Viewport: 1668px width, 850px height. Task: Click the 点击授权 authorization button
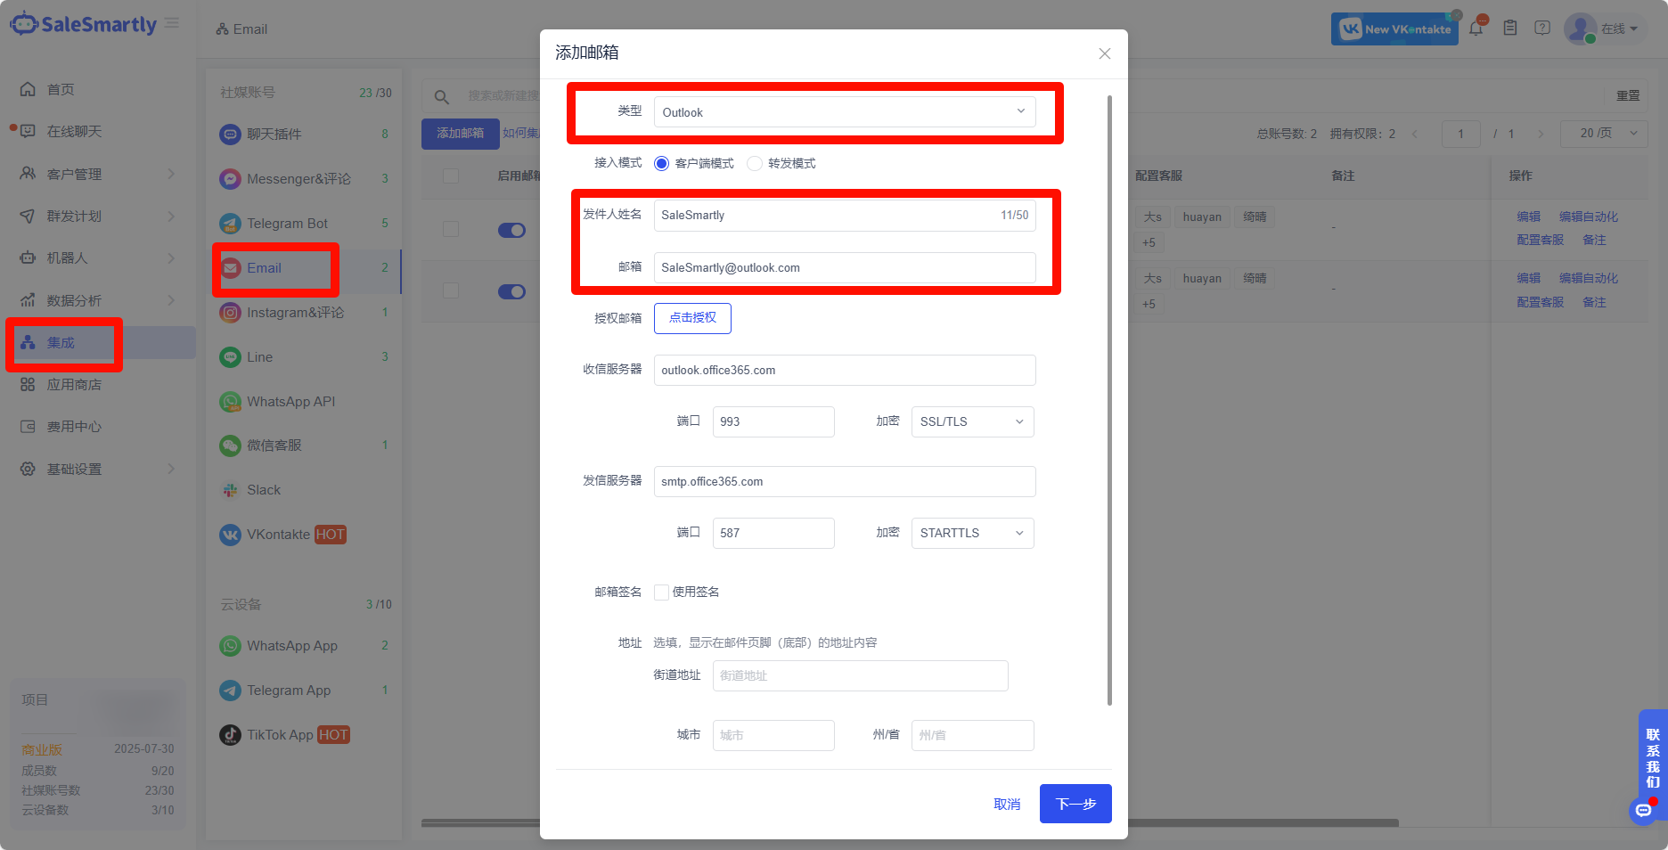pos(692,318)
